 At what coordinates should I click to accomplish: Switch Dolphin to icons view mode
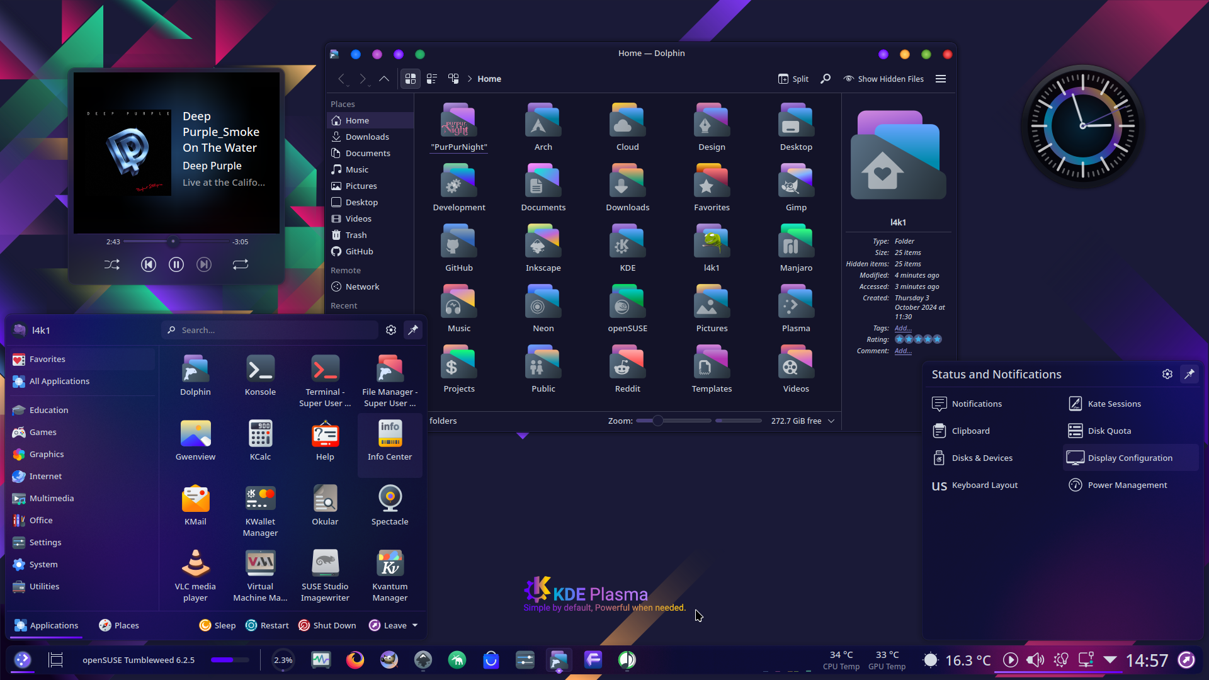pos(411,79)
